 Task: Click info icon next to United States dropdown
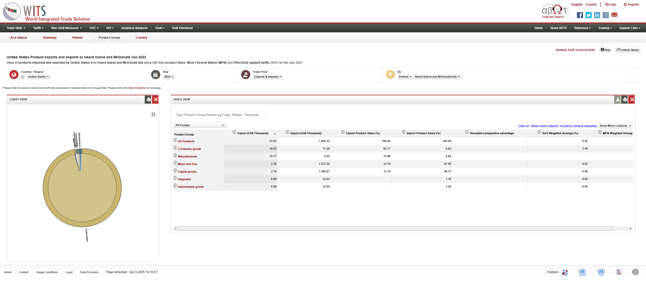point(23,77)
